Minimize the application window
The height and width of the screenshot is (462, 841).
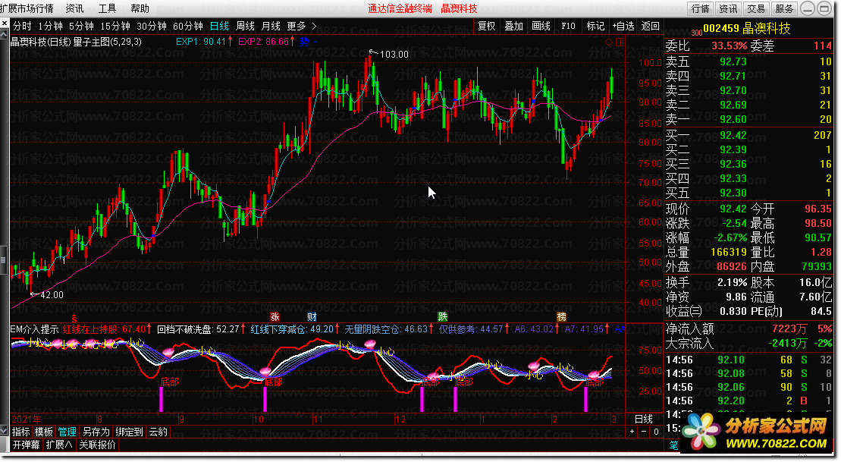point(808,8)
